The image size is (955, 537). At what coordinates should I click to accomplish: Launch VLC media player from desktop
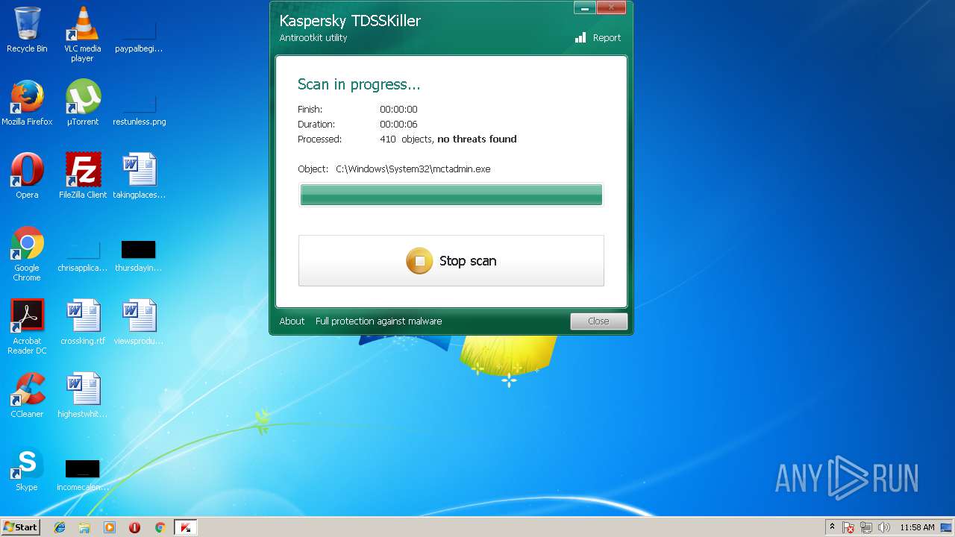point(82,34)
